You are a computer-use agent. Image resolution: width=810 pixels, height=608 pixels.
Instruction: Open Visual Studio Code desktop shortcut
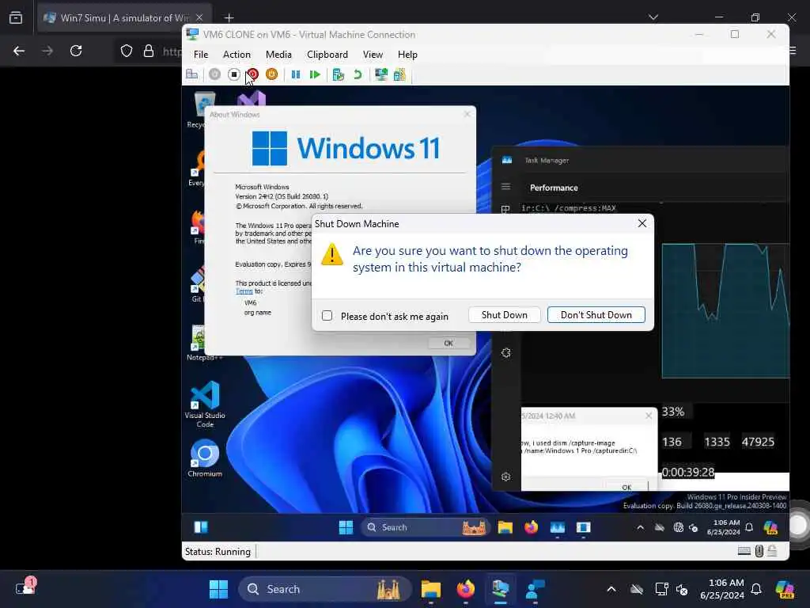[x=205, y=404]
